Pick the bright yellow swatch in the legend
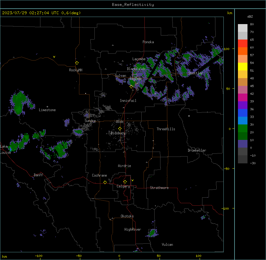The height and width of the screenshot is (260, 266). pyautogui.click(x=243, y=66)
